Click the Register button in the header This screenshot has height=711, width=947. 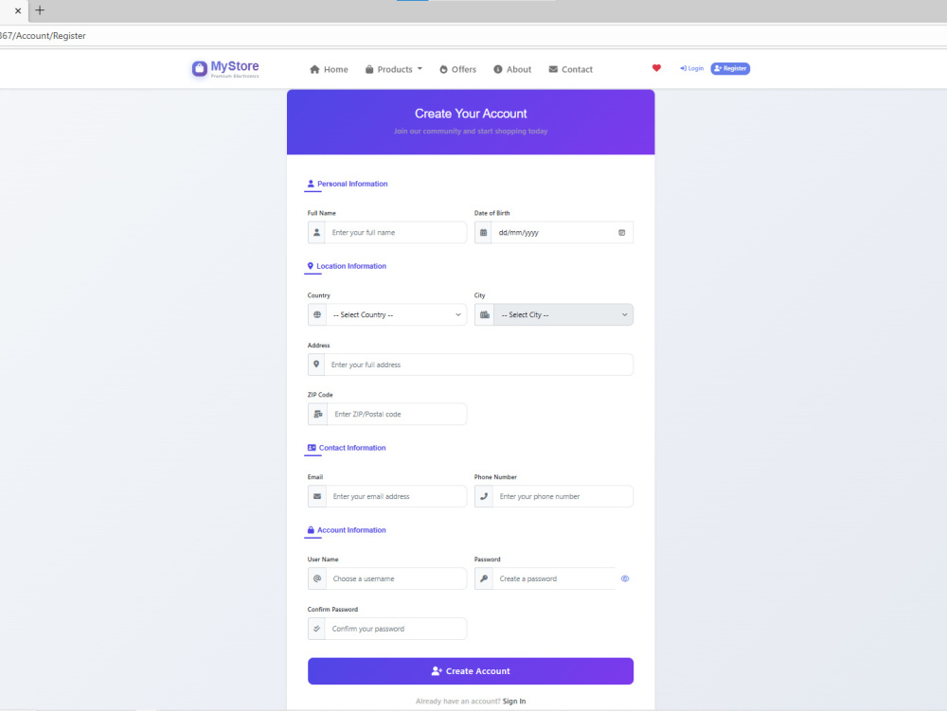click(x=730, y=68)
